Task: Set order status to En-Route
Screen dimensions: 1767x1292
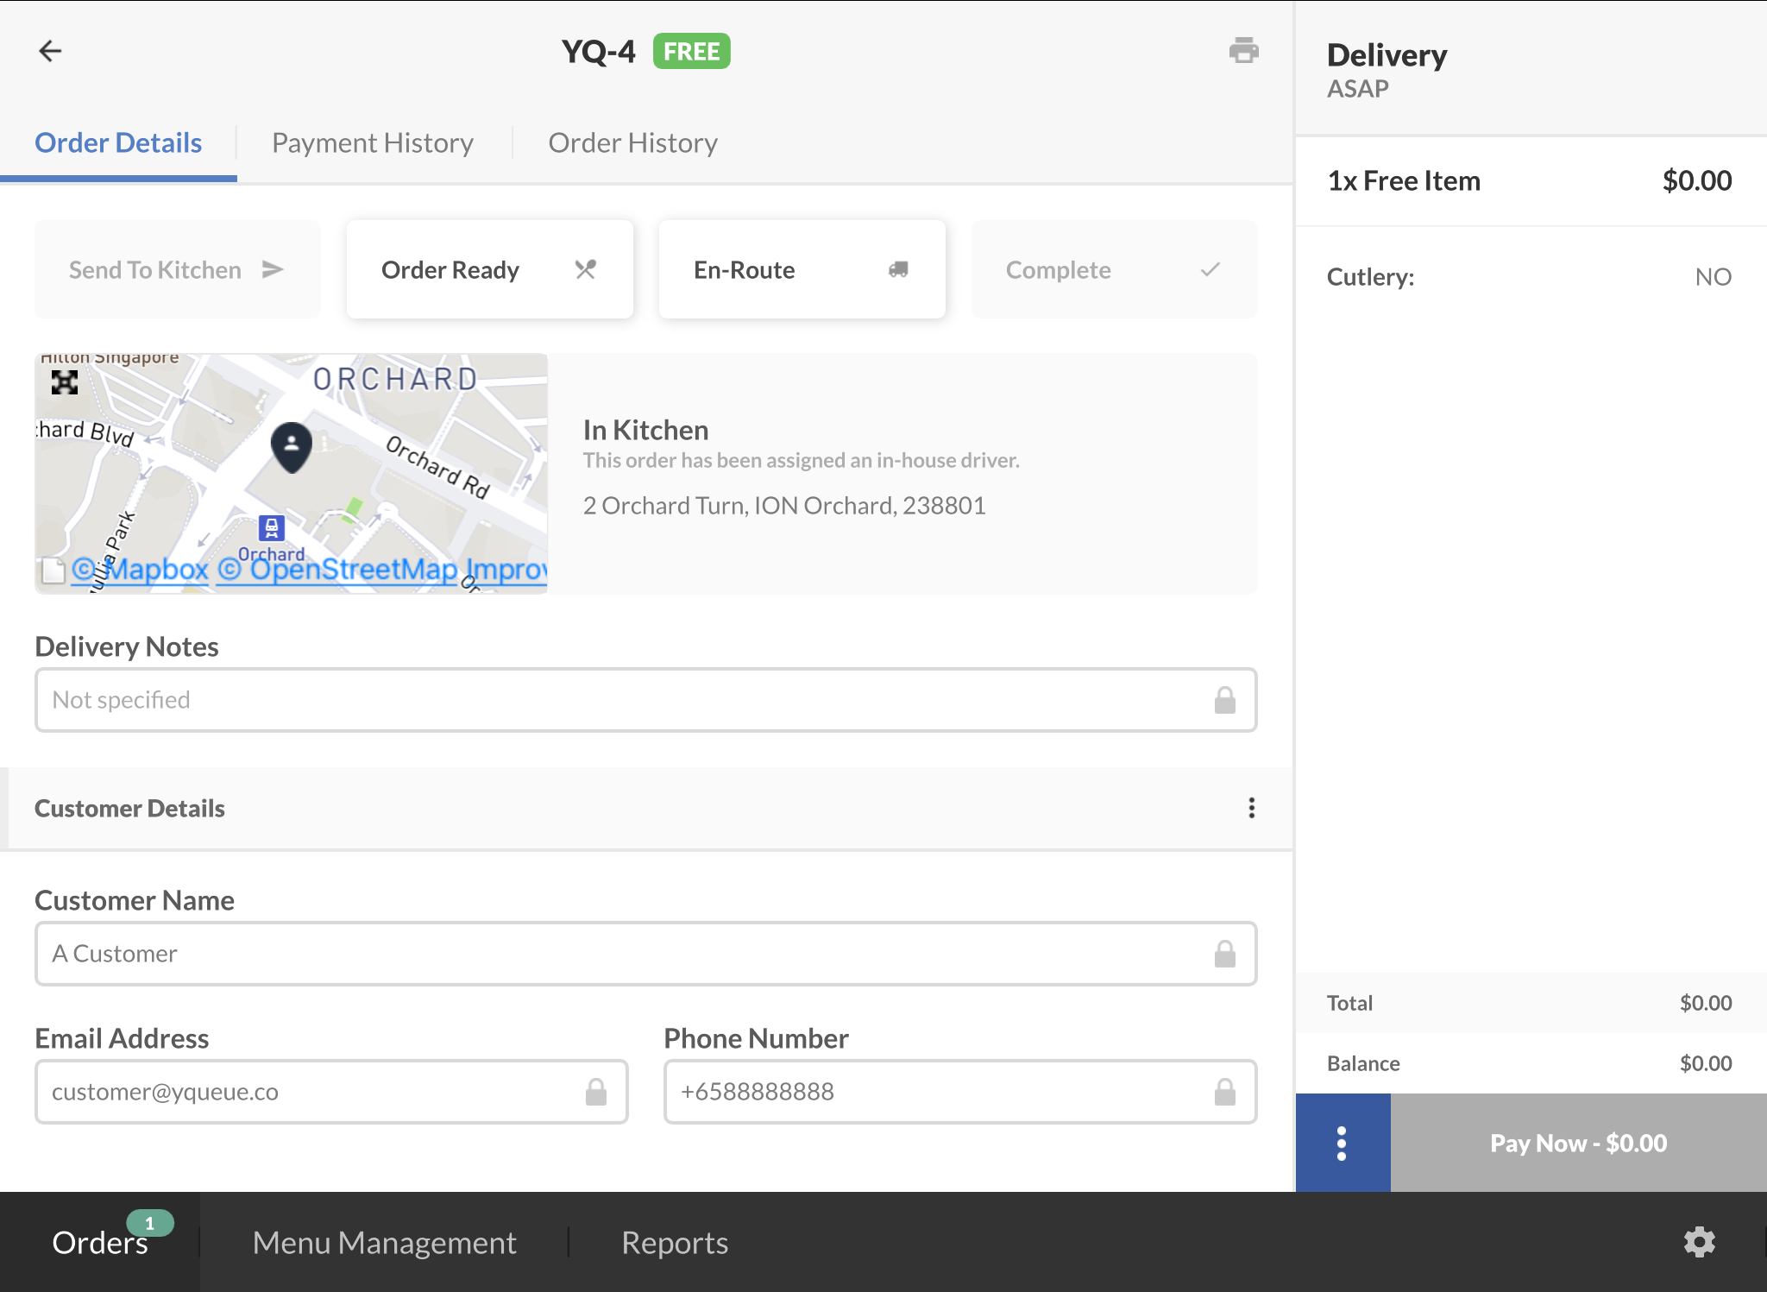Action: pos(802,270)
